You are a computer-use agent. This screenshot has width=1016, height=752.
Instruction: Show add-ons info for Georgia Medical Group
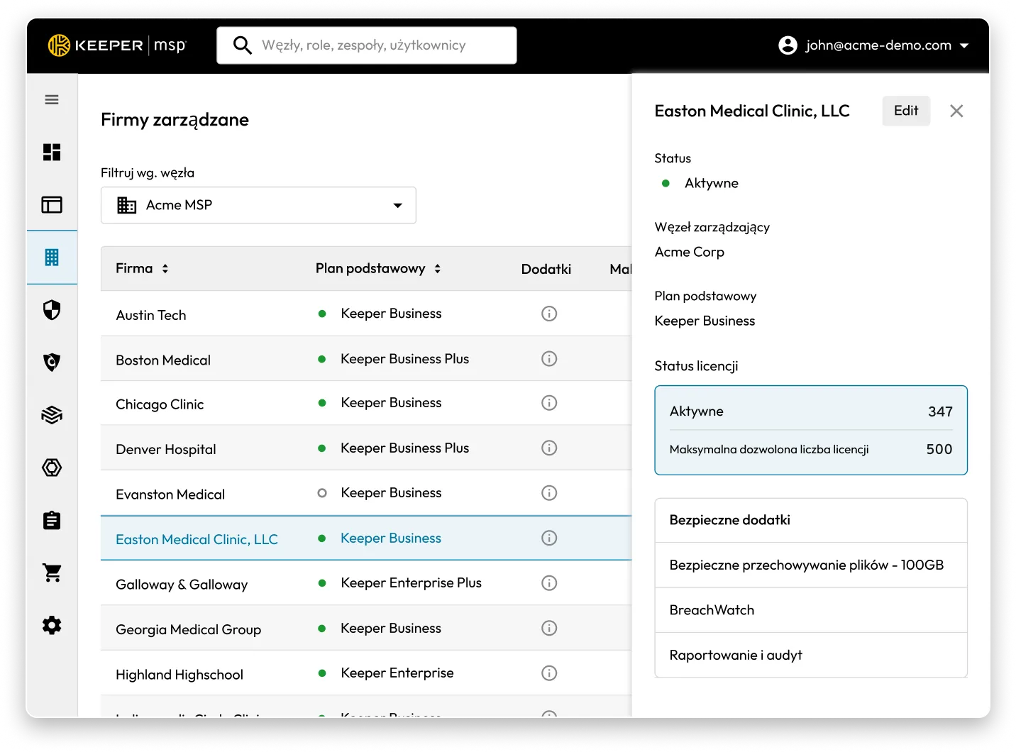[x=549, y=629]
